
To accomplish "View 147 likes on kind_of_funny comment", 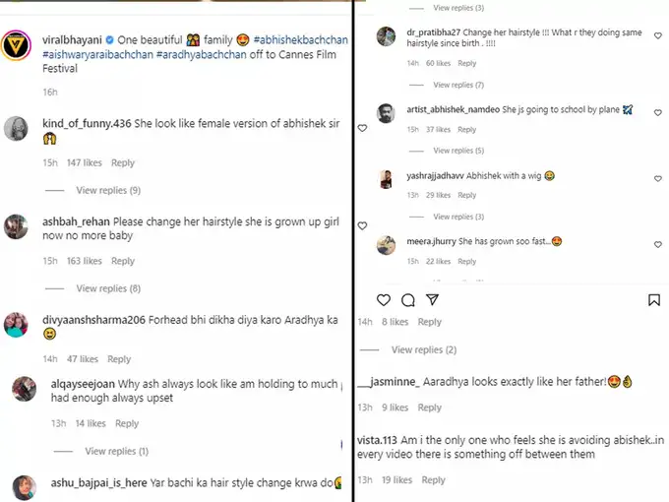I will (x=84, y=162).
